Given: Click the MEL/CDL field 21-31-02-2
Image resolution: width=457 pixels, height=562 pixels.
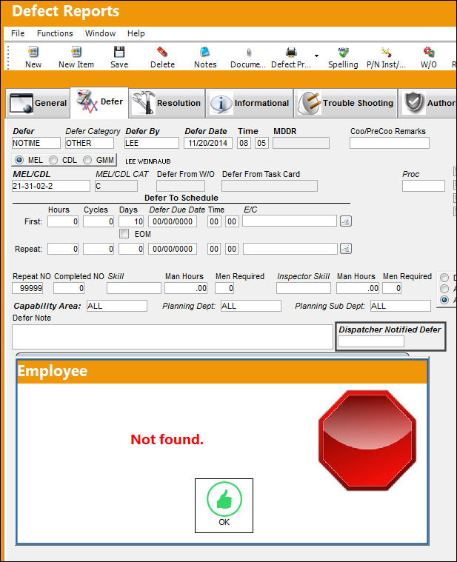Looking at the screenshot, I should pos(51,186).
